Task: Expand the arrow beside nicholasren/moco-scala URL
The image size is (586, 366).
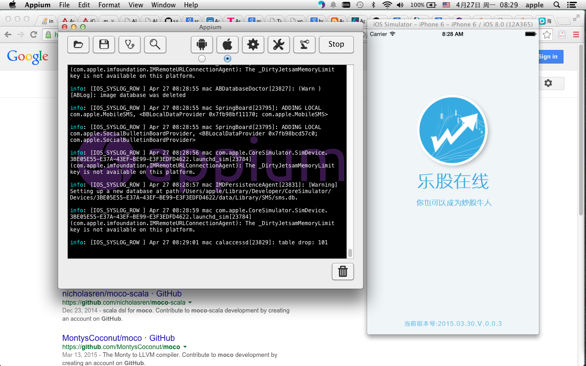Action: [x=190, y=303]
